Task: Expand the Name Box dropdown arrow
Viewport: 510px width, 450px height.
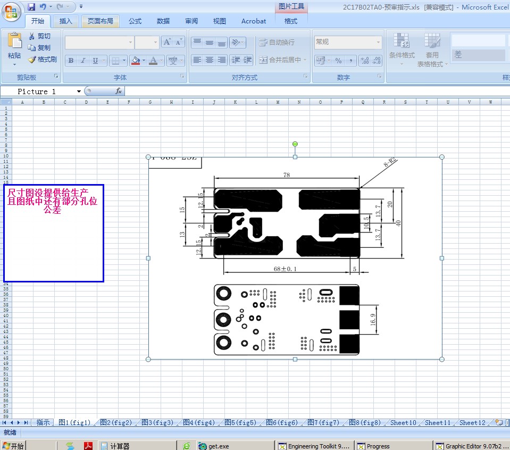Action: pyautogui.click(x=79, y=91)
